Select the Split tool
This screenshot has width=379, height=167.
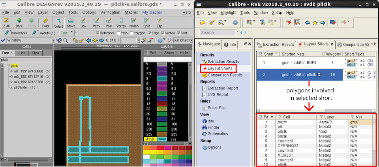[x=146, y=23]
